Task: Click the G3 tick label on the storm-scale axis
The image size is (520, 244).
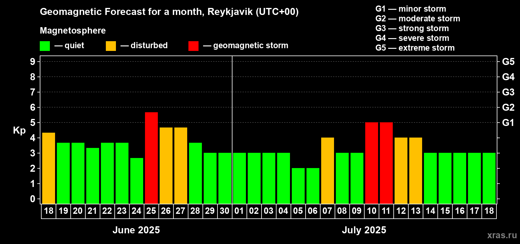Action: pos(508,92)
